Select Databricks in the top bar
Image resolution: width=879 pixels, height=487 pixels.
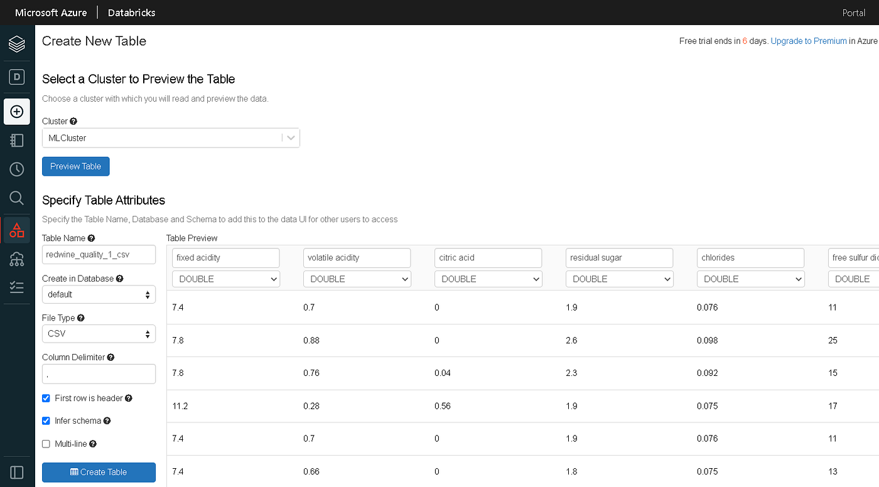point(131,12)
